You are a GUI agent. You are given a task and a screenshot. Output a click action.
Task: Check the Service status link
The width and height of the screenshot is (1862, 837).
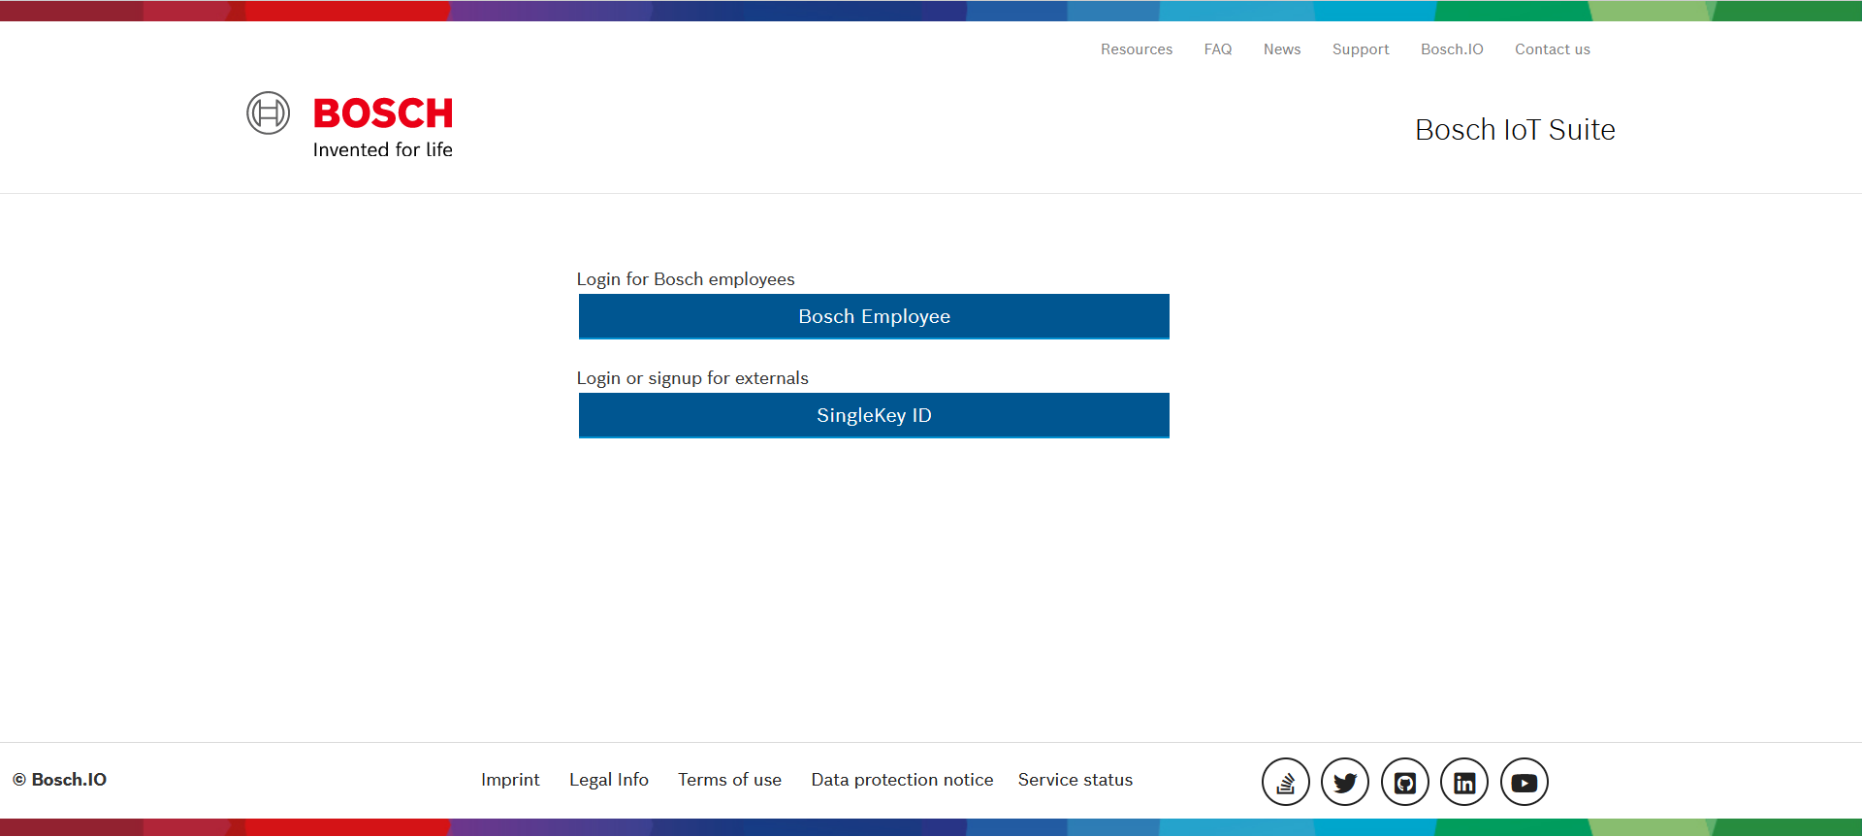[1075, 780]
